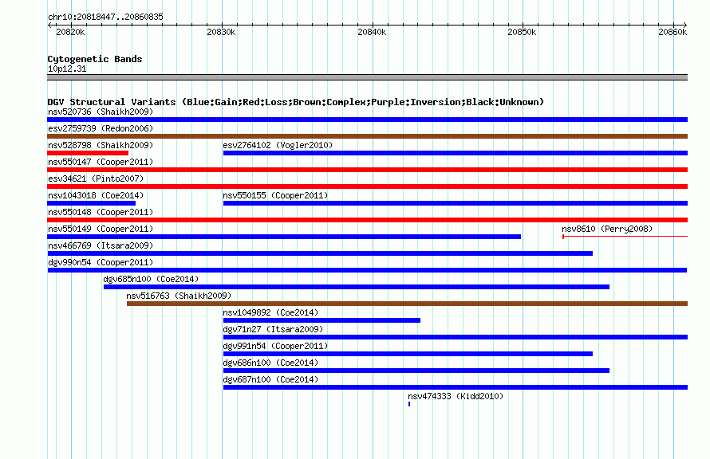Click the 20850k ruler label

pos(522,32)
